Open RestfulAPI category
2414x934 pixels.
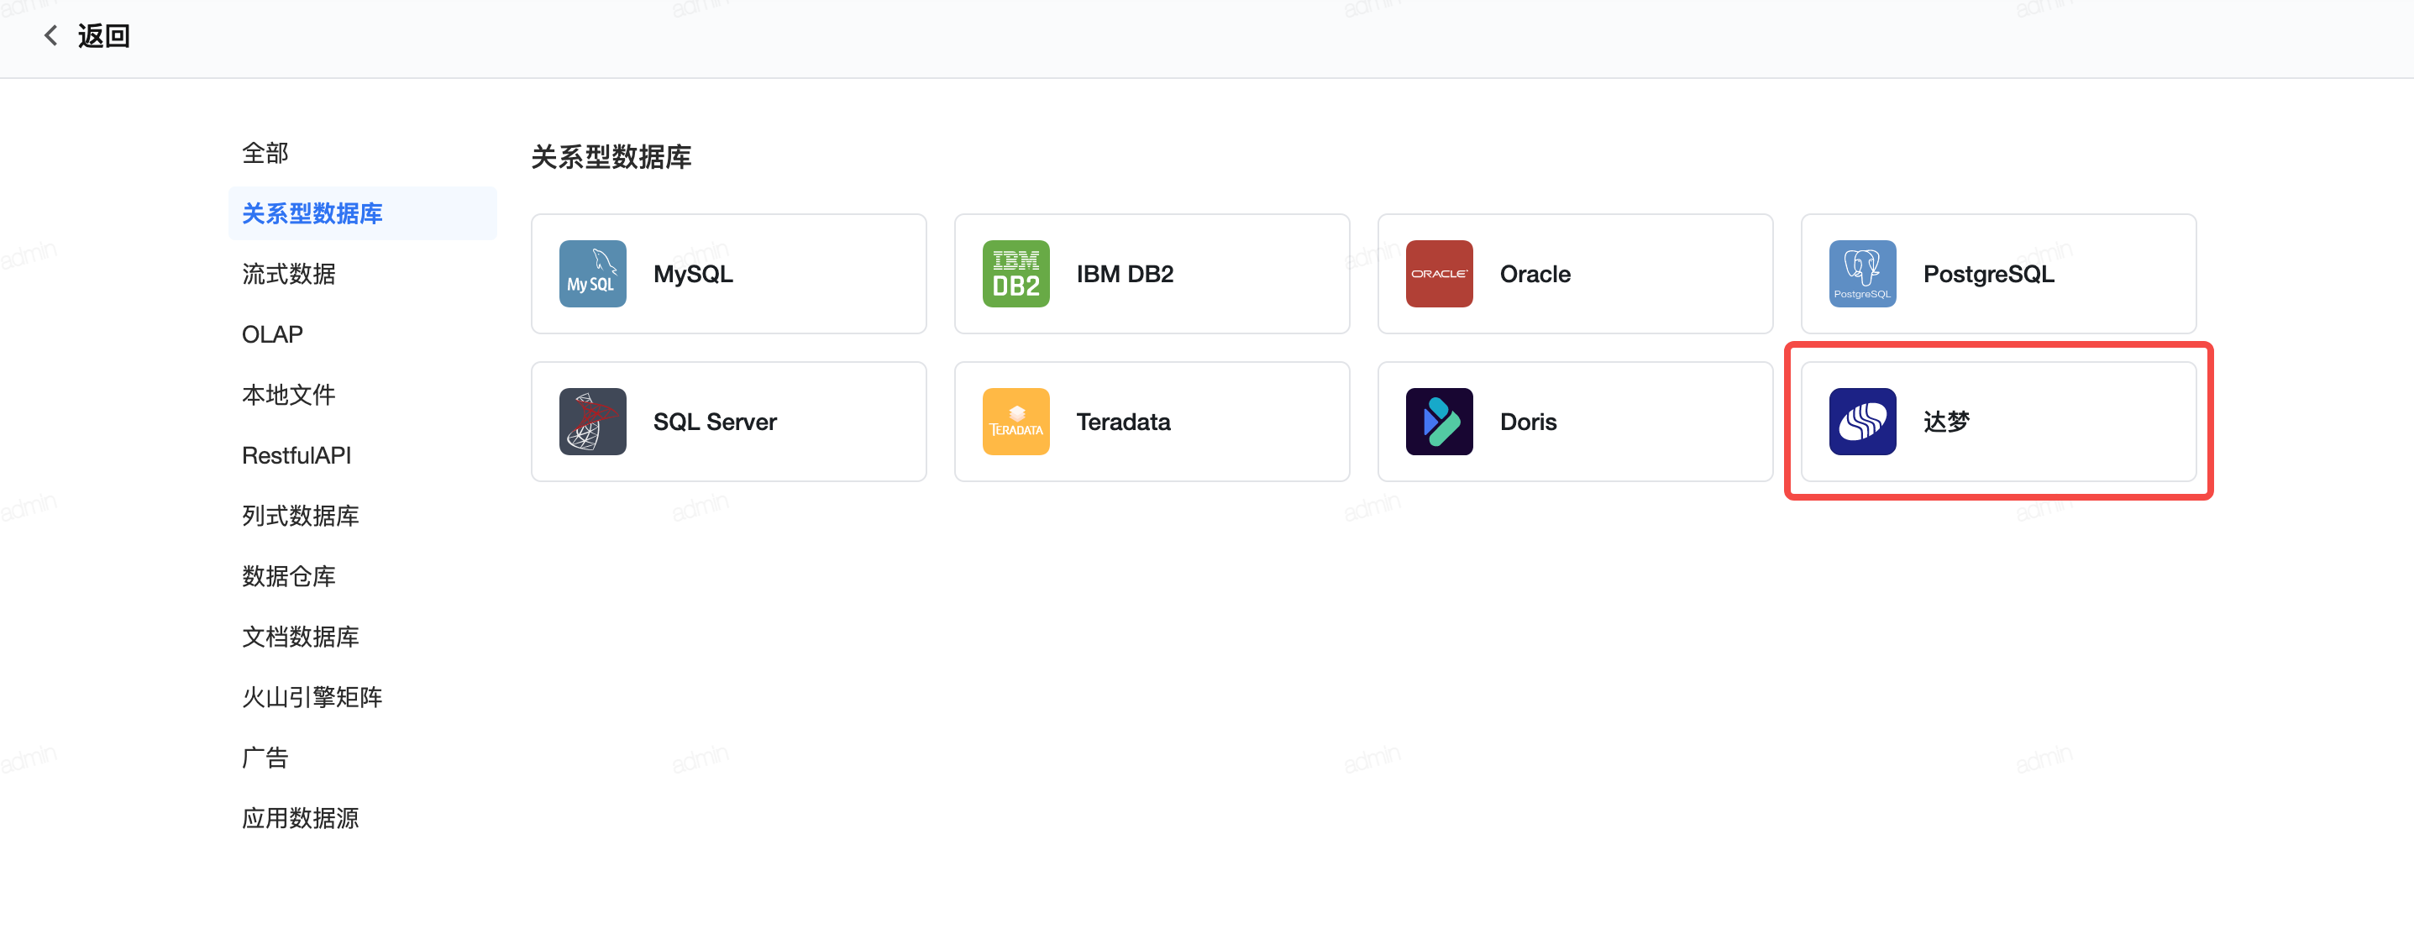pos(297,455)
